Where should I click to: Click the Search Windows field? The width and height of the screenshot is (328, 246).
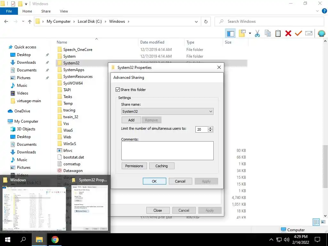(269, 21)
